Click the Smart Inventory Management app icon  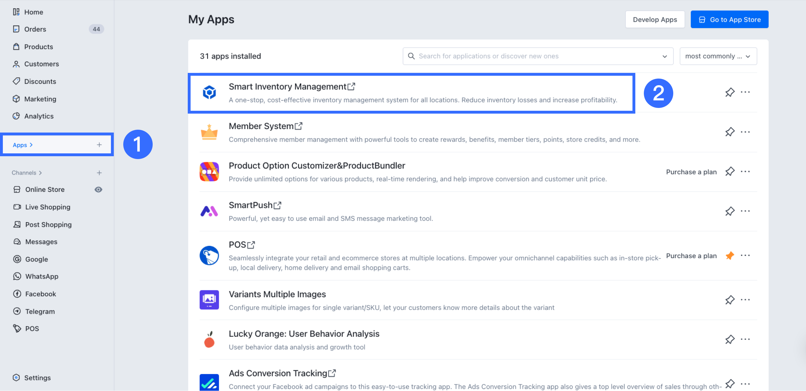[209, 92]
